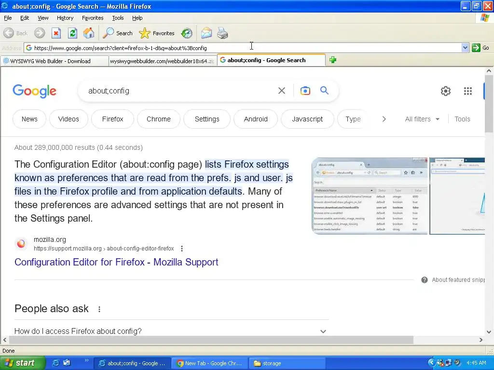Click the support.mozilla.org URL breadcrumb
The height and width of the screenshot is (370, 494).
pyautogui.click(x=104, y=249)
